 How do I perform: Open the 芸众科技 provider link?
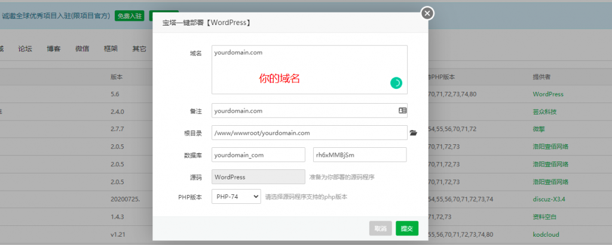545,112
